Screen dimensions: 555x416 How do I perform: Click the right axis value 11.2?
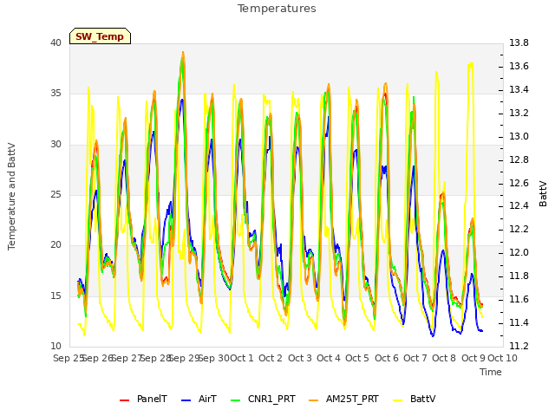(x=519, y=346)
